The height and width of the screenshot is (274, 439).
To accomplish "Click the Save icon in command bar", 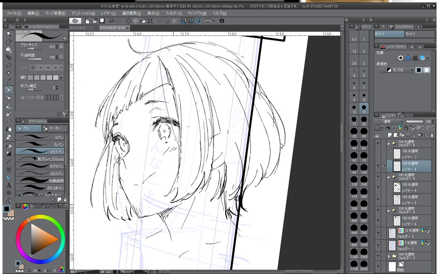I will 102,21.
